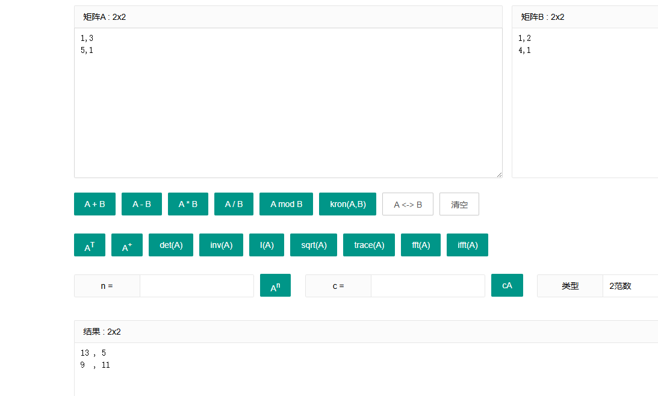Image resolution: width=658 pixels, height=396 pixels.
Task: Click the row '5,1' in matrix A
Action: pyautogui.click(x=87, y=51)
